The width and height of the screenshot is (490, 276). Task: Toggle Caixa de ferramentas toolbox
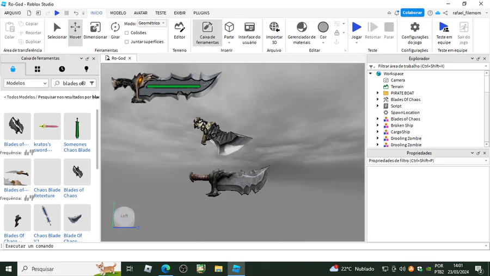(x=207, y=33)
